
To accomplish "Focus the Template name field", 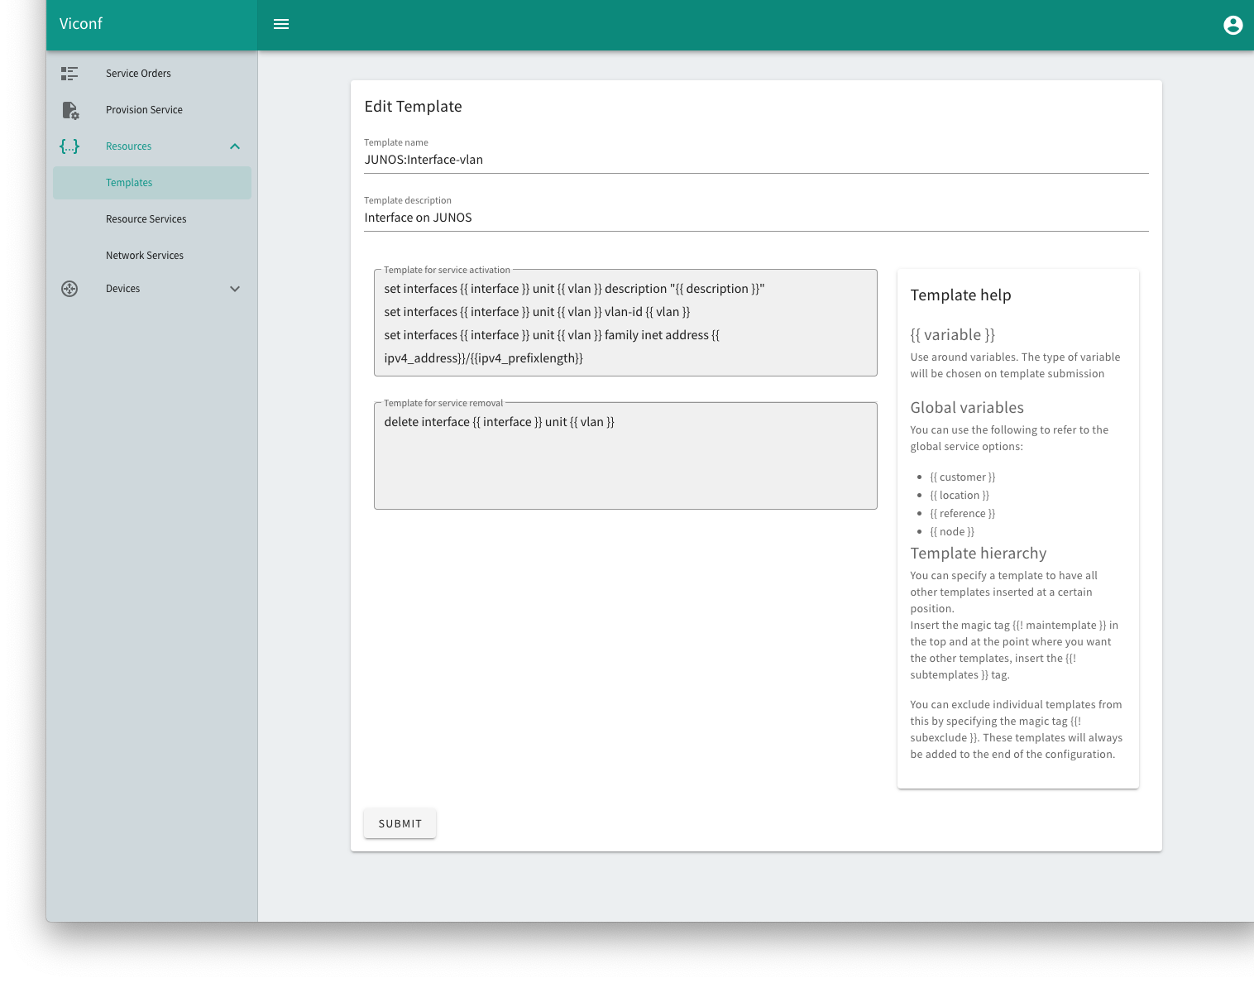I will pyautogui.click(x=755, y=160).
